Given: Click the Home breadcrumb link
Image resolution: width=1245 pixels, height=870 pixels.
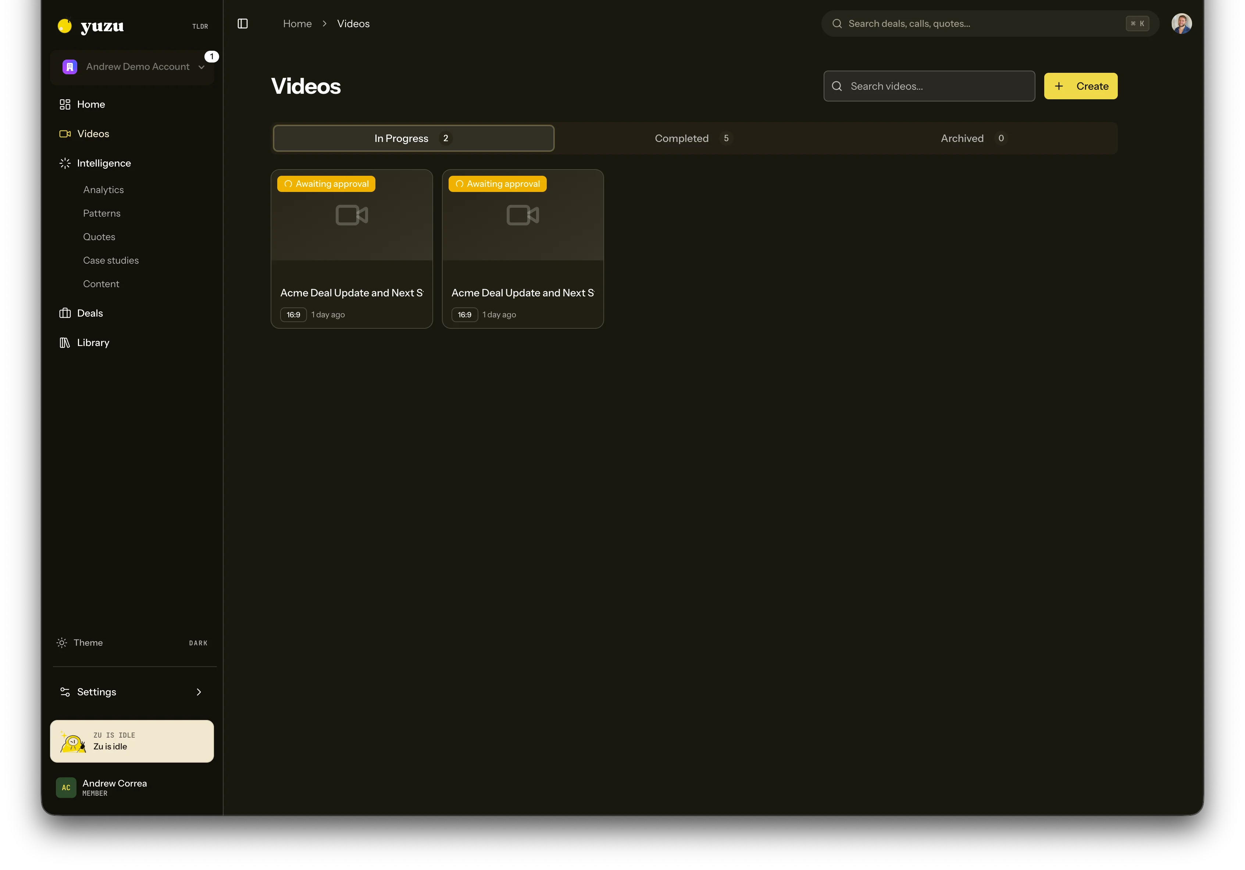Looking at the screenshot, I should click(297, 23).
